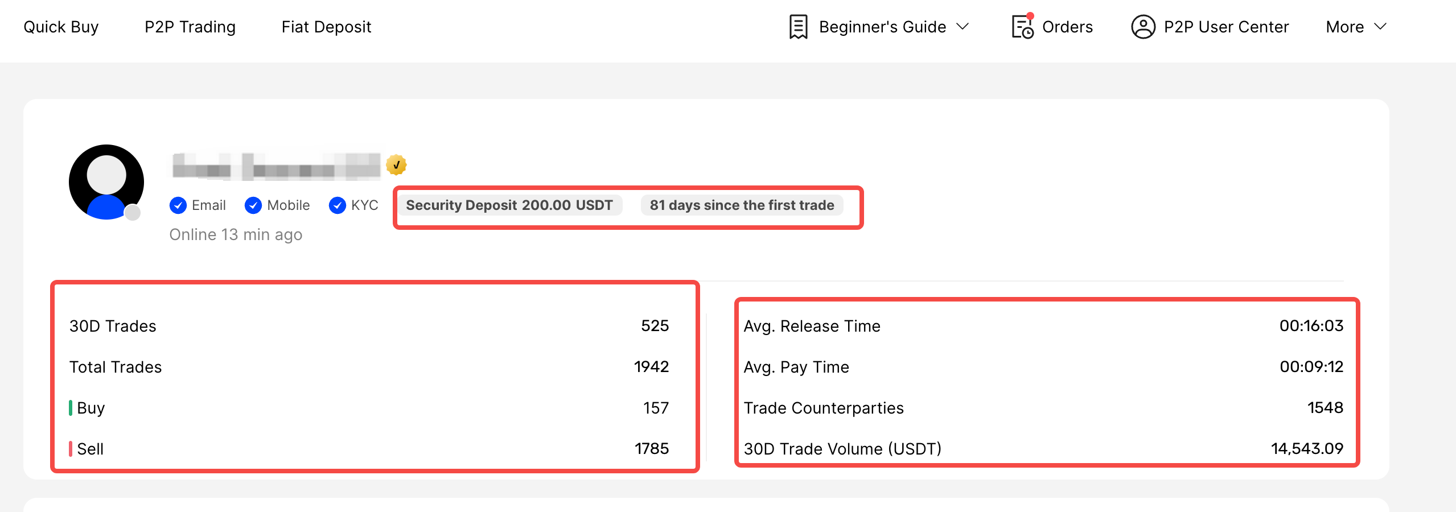Switch to P2P Trading tab
1456x512 pixels.
tap(190, 27)
